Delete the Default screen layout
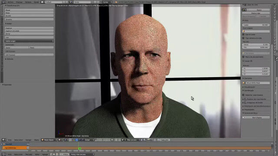Image resolution: width=278 pixels, height=156 pixels. pos(66,2)
